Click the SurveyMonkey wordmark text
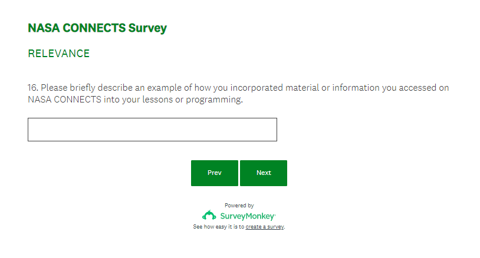 pos(248,216)
